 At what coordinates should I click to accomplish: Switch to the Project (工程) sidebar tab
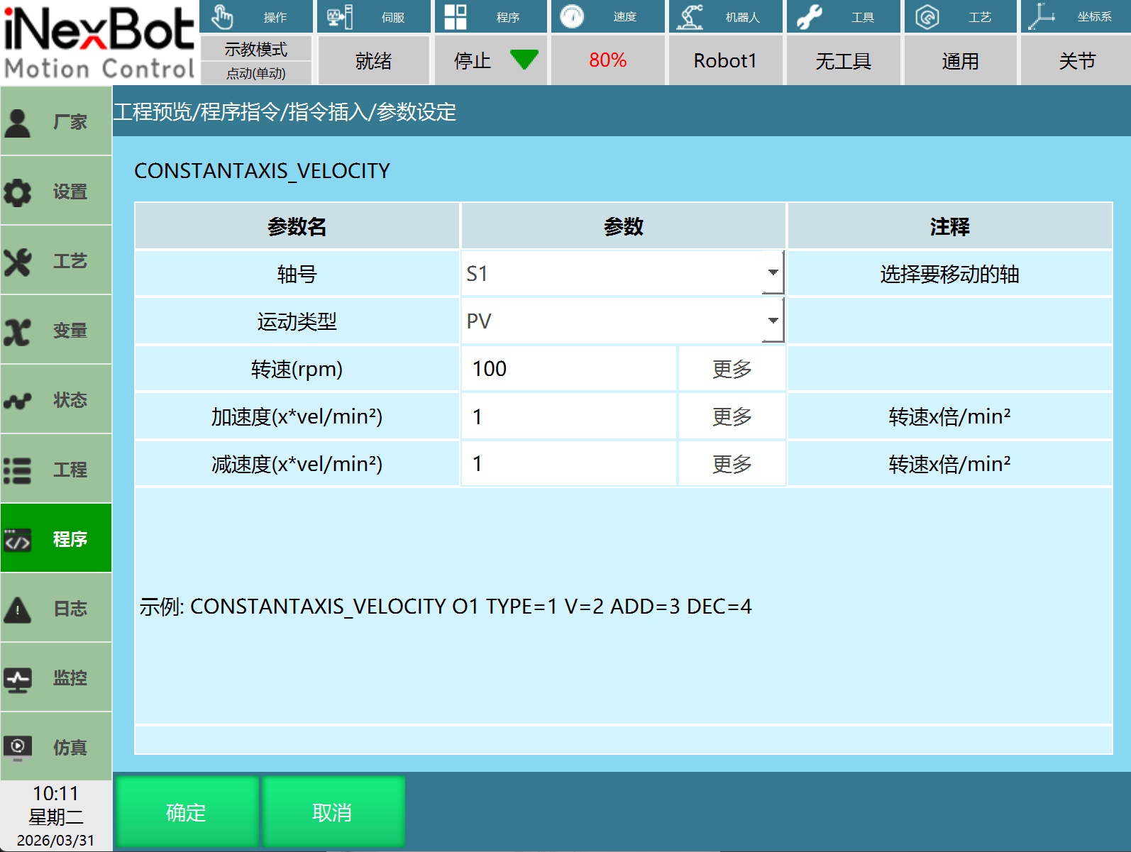click(56, 470)
